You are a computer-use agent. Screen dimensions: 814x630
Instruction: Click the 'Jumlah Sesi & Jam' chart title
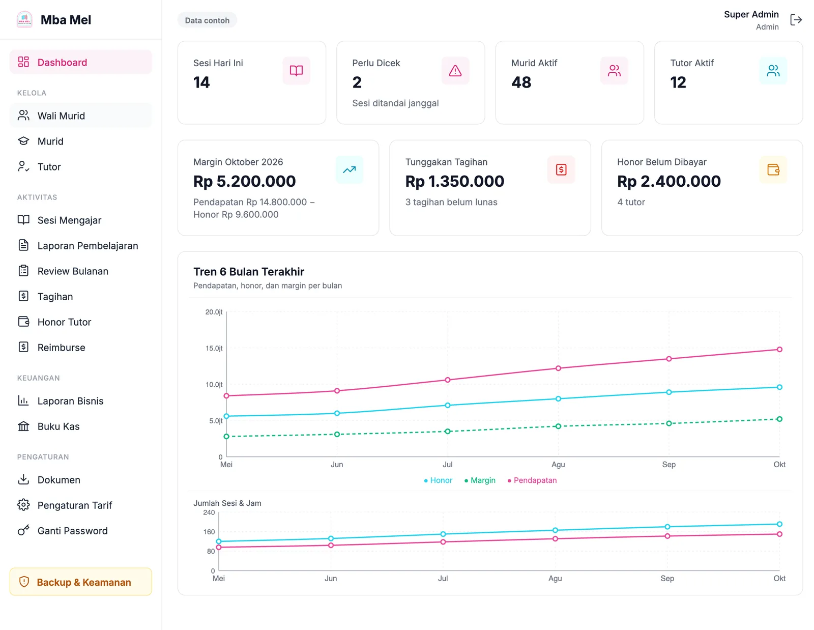[227, 503]
